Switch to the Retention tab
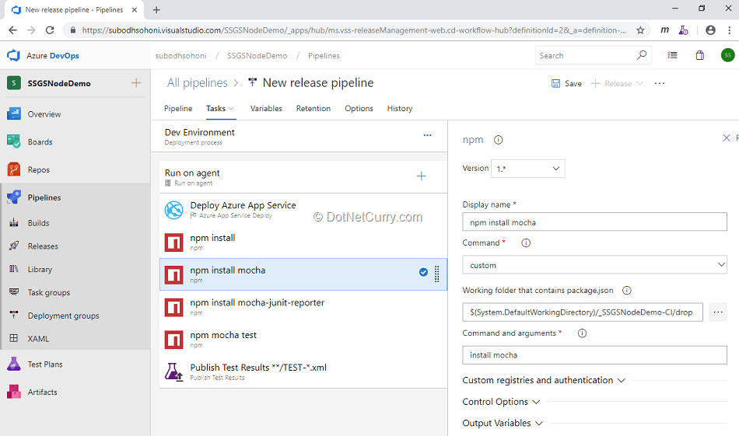This screenshot has height=436, width=739. [313, 108]
